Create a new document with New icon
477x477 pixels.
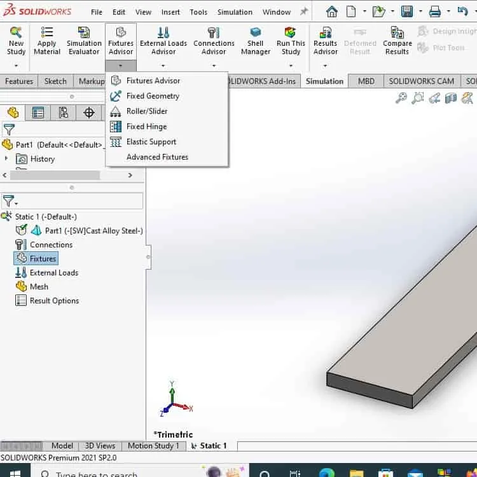(x=350, y=12)
